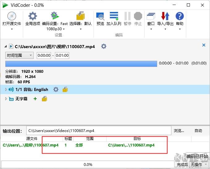Click the 编码已开始 notification
The image size is (210, 169).
point(197,156)
